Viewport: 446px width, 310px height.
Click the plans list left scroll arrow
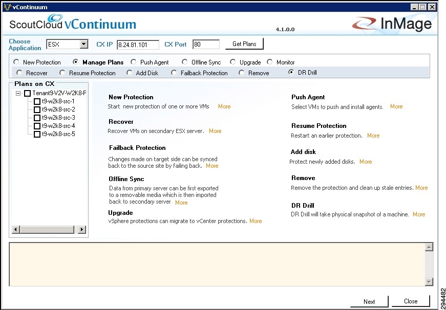point(16,229)
